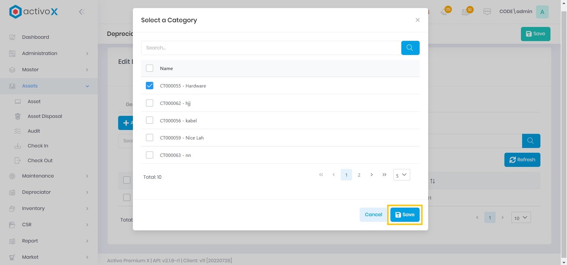Select all categories via Name header checkbox
Viewport: 567px width, 265px height.
click(x=150, y=68)
